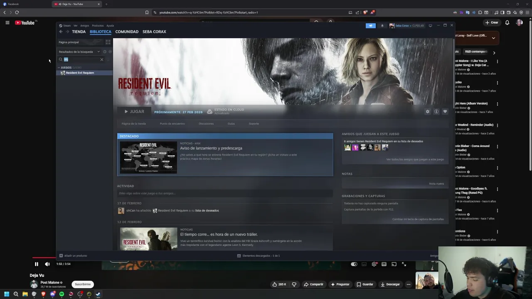Viewport: 532px width, 299px height.
Task: Open Punto de encuentro link
Action: coord(172,124)
